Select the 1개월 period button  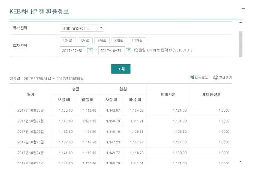(x=68, y=41)
